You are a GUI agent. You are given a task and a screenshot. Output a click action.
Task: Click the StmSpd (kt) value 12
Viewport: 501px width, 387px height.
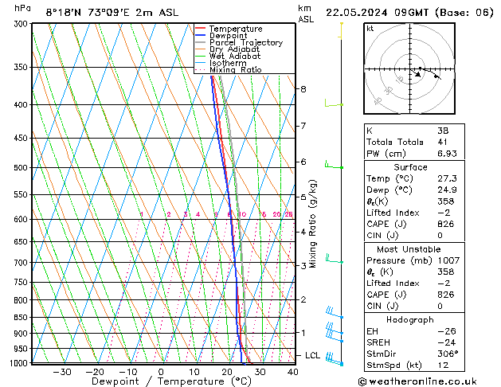tap(443, 365)
